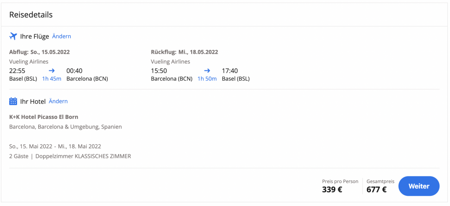Screen dimensions: 450x206
Task: Click the hotel location Barcelona, Spanien text
Action: coord(65,127)
